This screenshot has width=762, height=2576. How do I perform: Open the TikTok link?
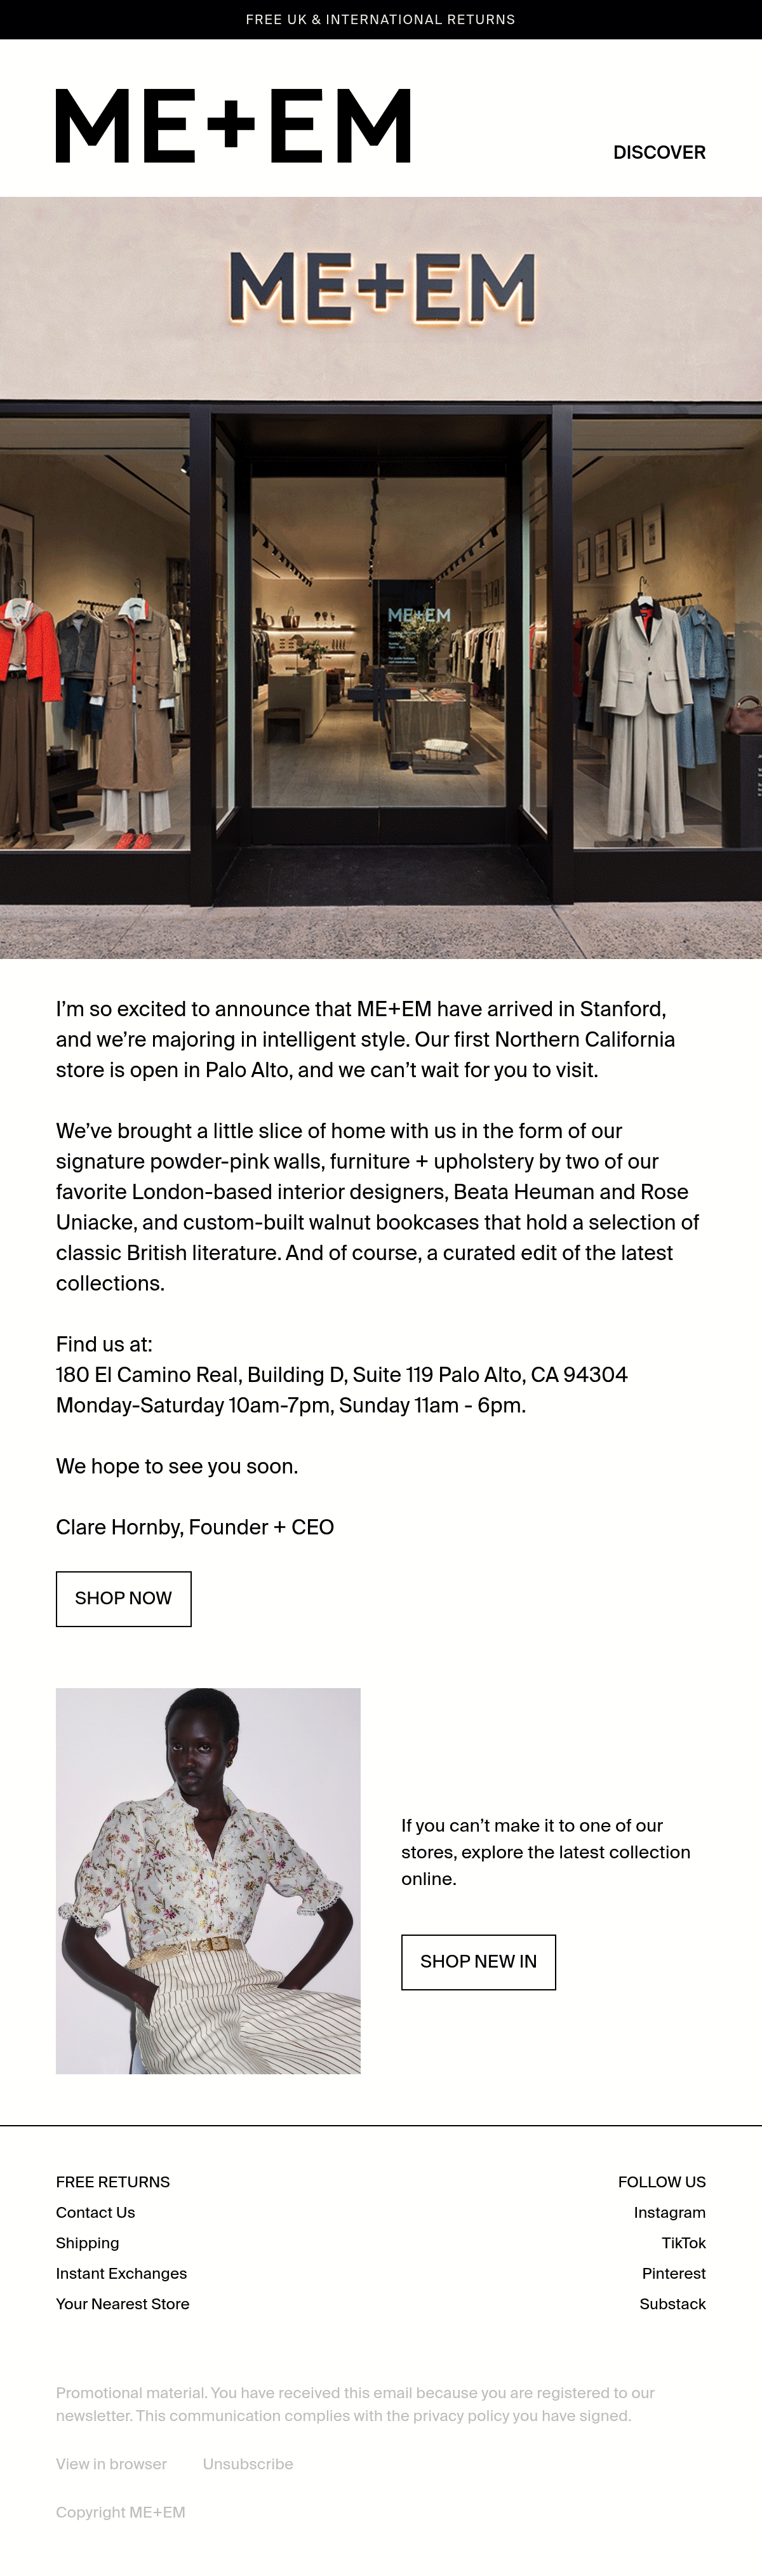(683, 2243)
